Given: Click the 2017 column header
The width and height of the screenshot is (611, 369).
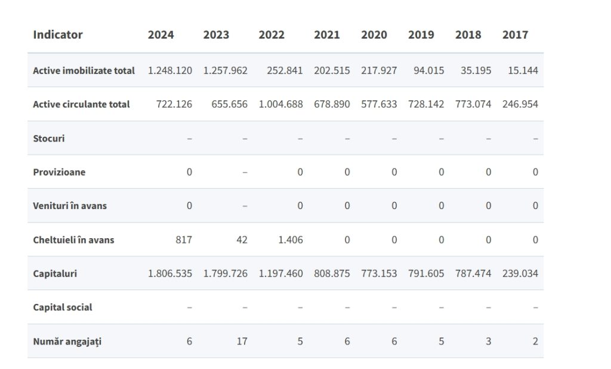Looking at the screenshot, I should (515, 35).
